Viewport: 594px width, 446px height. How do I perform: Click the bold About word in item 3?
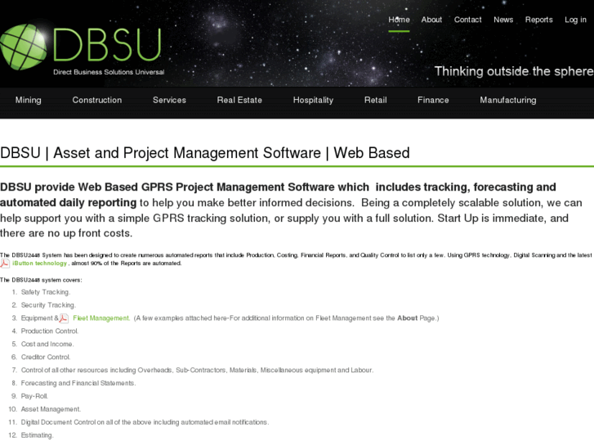click(407, 318)
